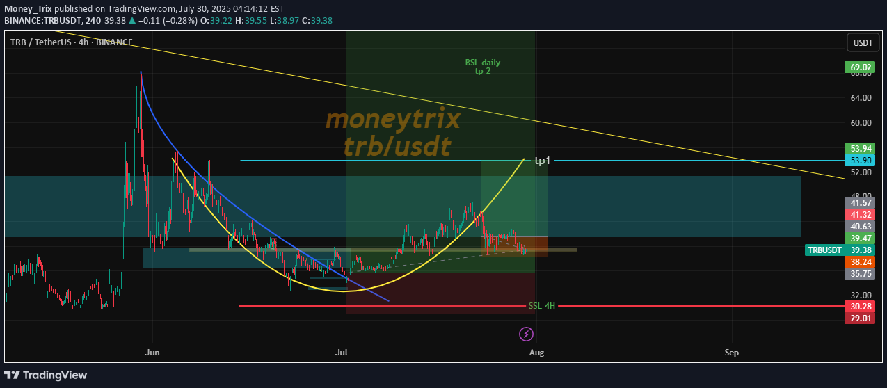Click the 40.63 gray price label

(x=861, y=226)
